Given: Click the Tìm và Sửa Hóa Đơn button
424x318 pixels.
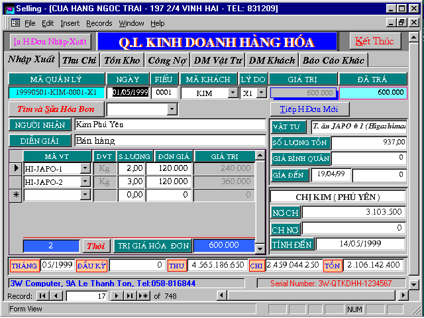Looking at the screenshot, I should click(56, 109).
